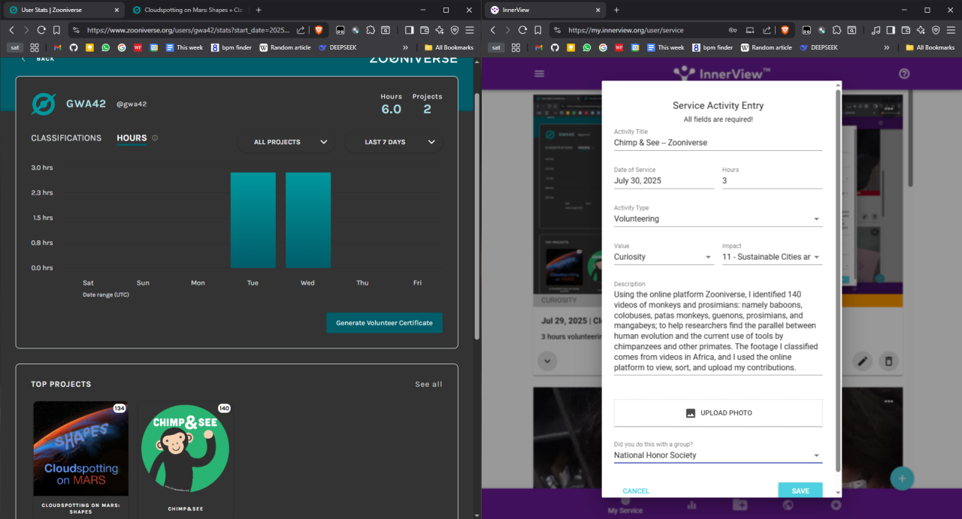962x519 pixels.
Task: Open WhatsApp bookmark in right browser window
Action: coord(586,47)
